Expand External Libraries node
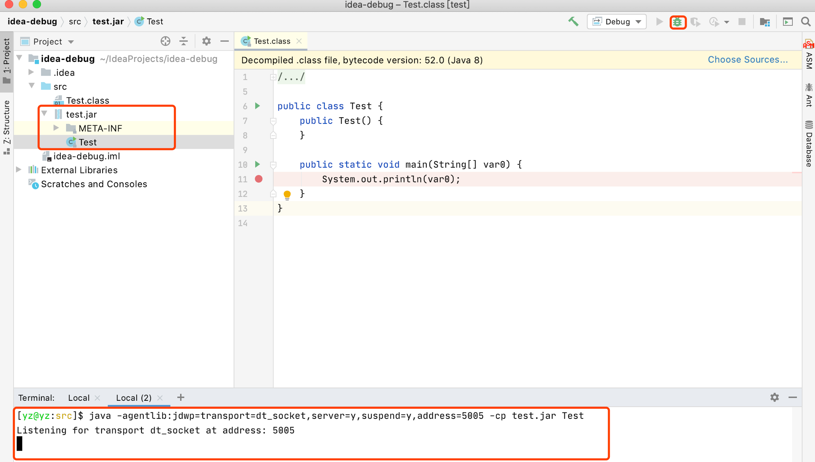 (x=19, y=170)
